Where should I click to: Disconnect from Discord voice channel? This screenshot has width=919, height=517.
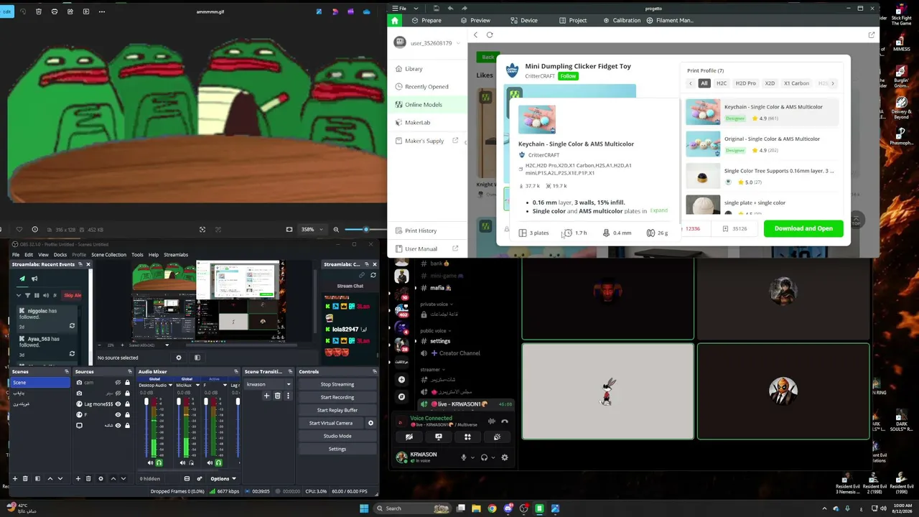505,421
